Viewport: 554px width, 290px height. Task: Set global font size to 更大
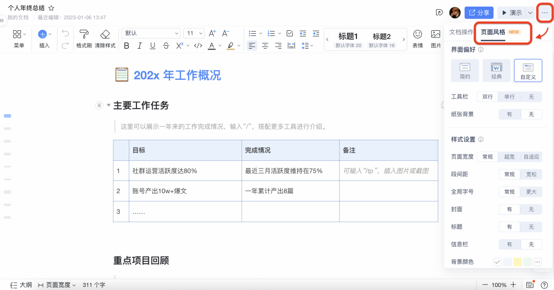point(531,192)
